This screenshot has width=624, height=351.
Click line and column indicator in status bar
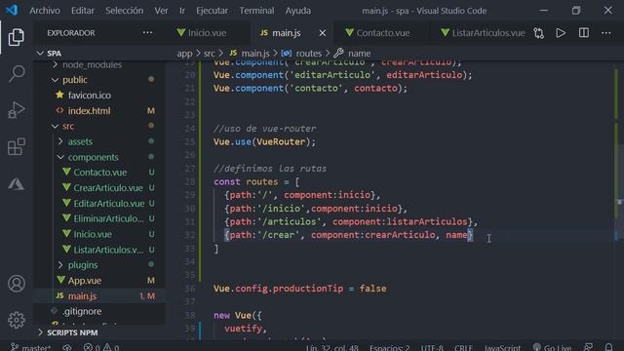pos(331,347)
